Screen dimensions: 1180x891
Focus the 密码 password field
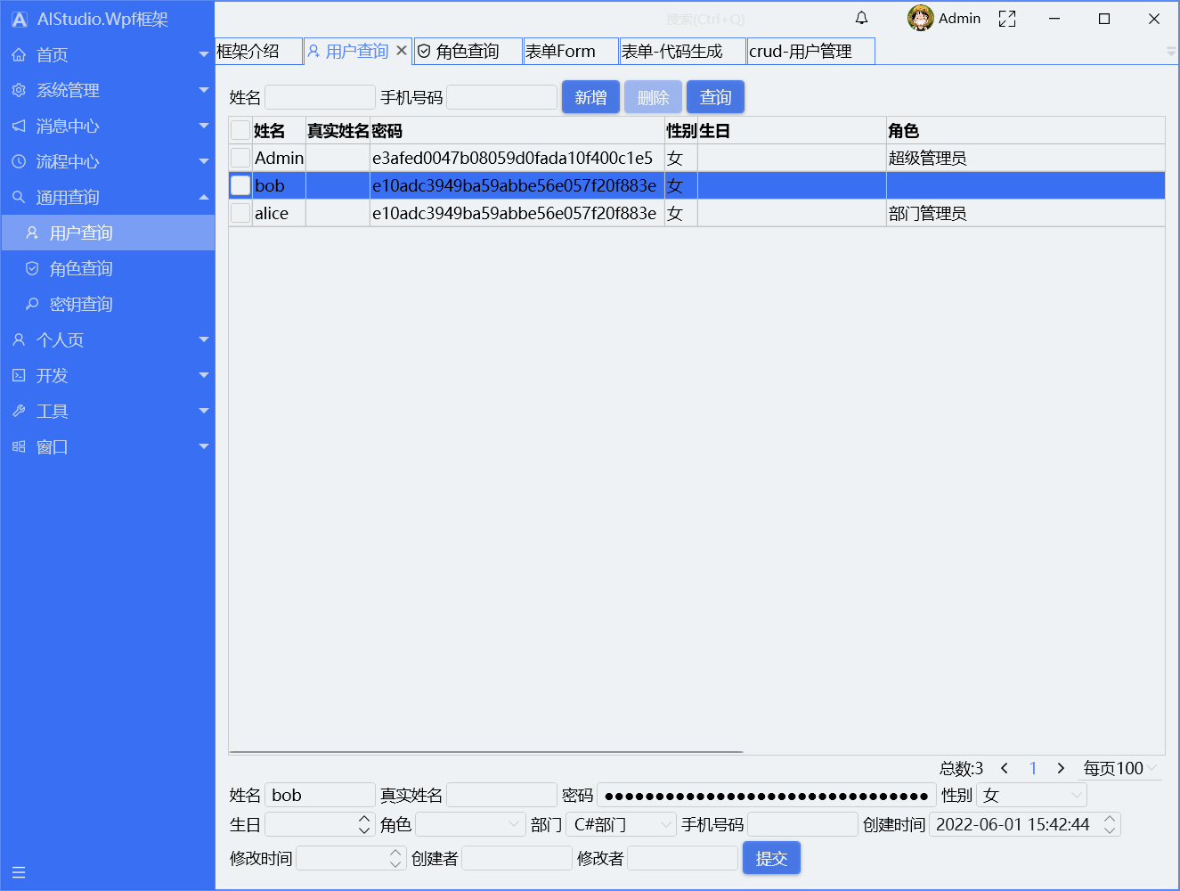pyautogui.click(x=767, y=795)
